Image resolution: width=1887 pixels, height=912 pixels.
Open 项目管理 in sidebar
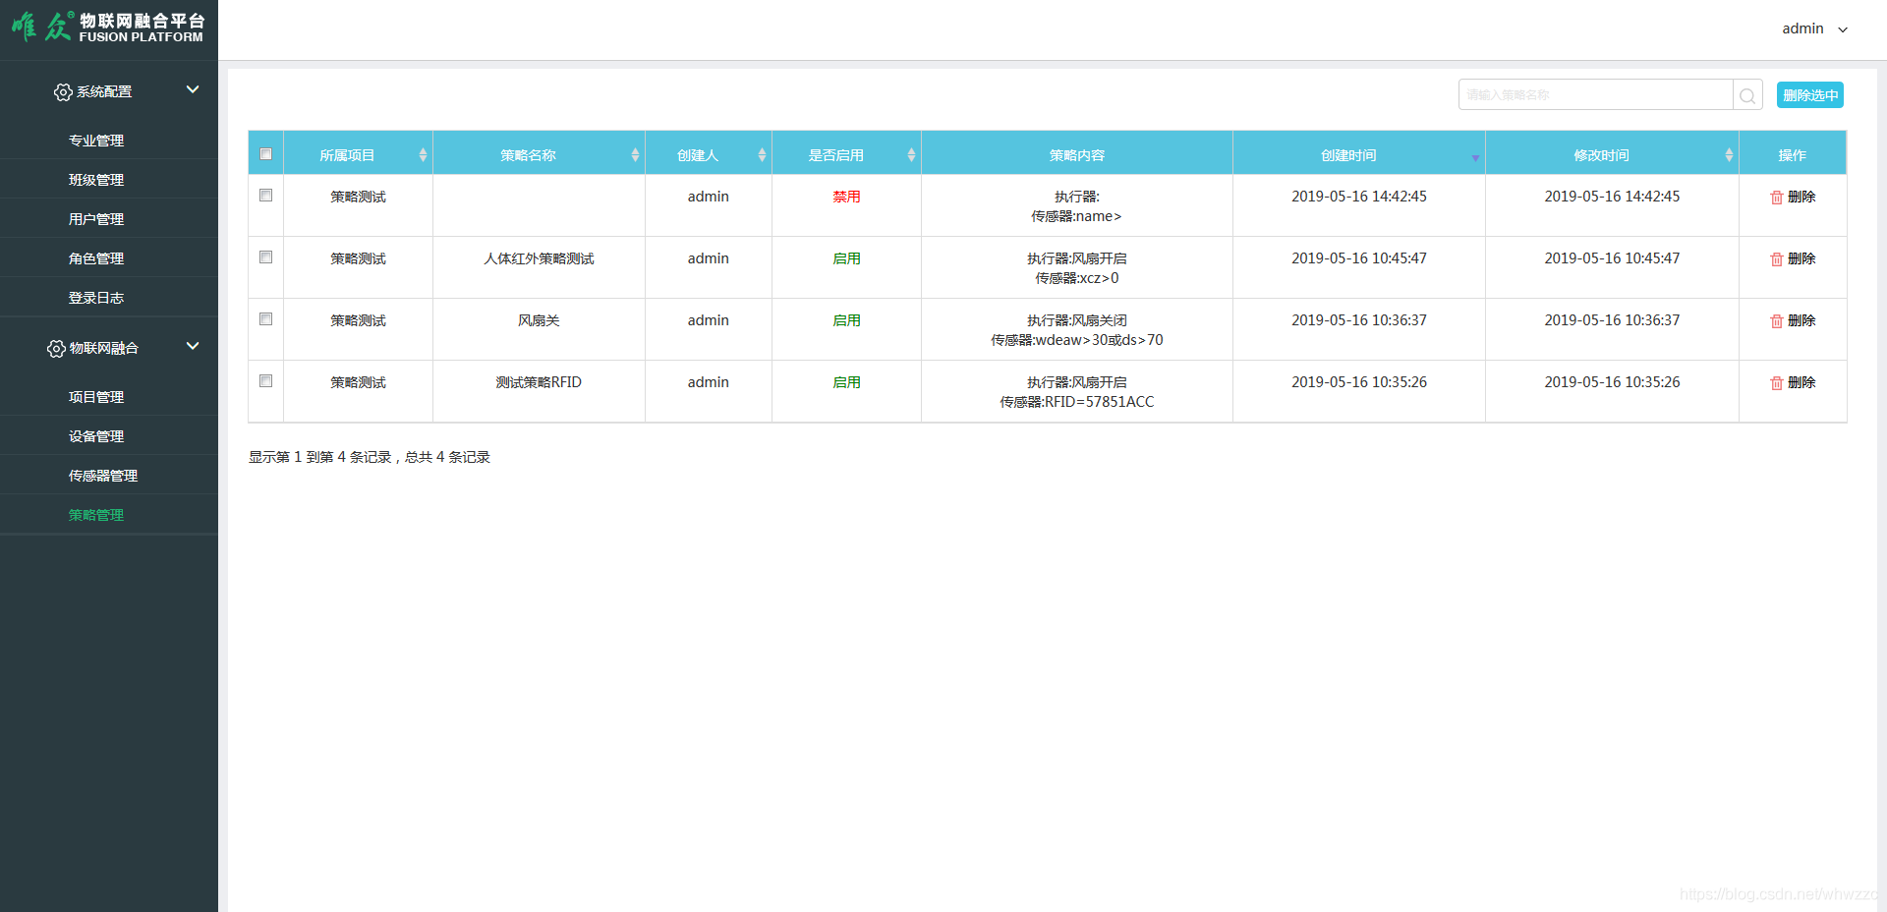tap(96, 397)
